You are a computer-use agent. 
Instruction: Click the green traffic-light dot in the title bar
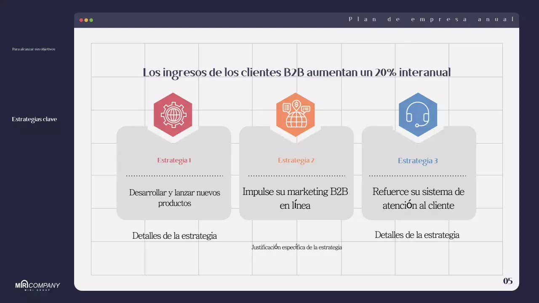coord(91,19)
